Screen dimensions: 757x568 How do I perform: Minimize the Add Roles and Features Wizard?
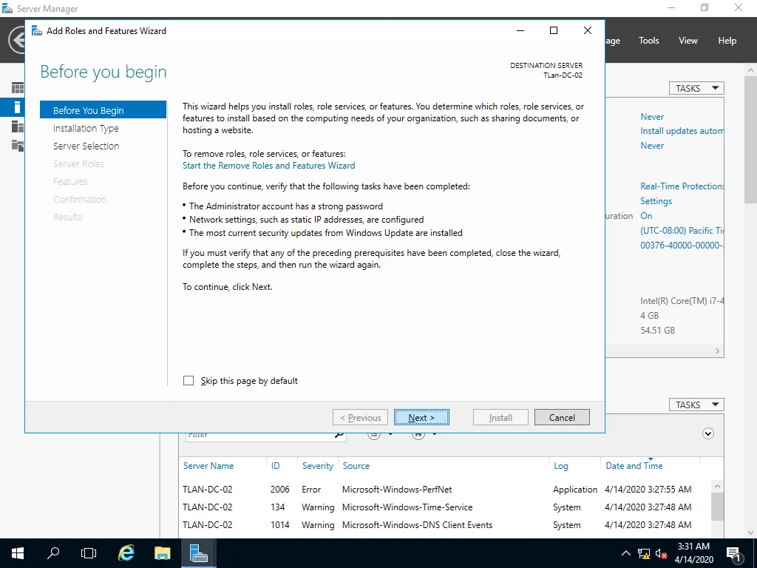520,30
